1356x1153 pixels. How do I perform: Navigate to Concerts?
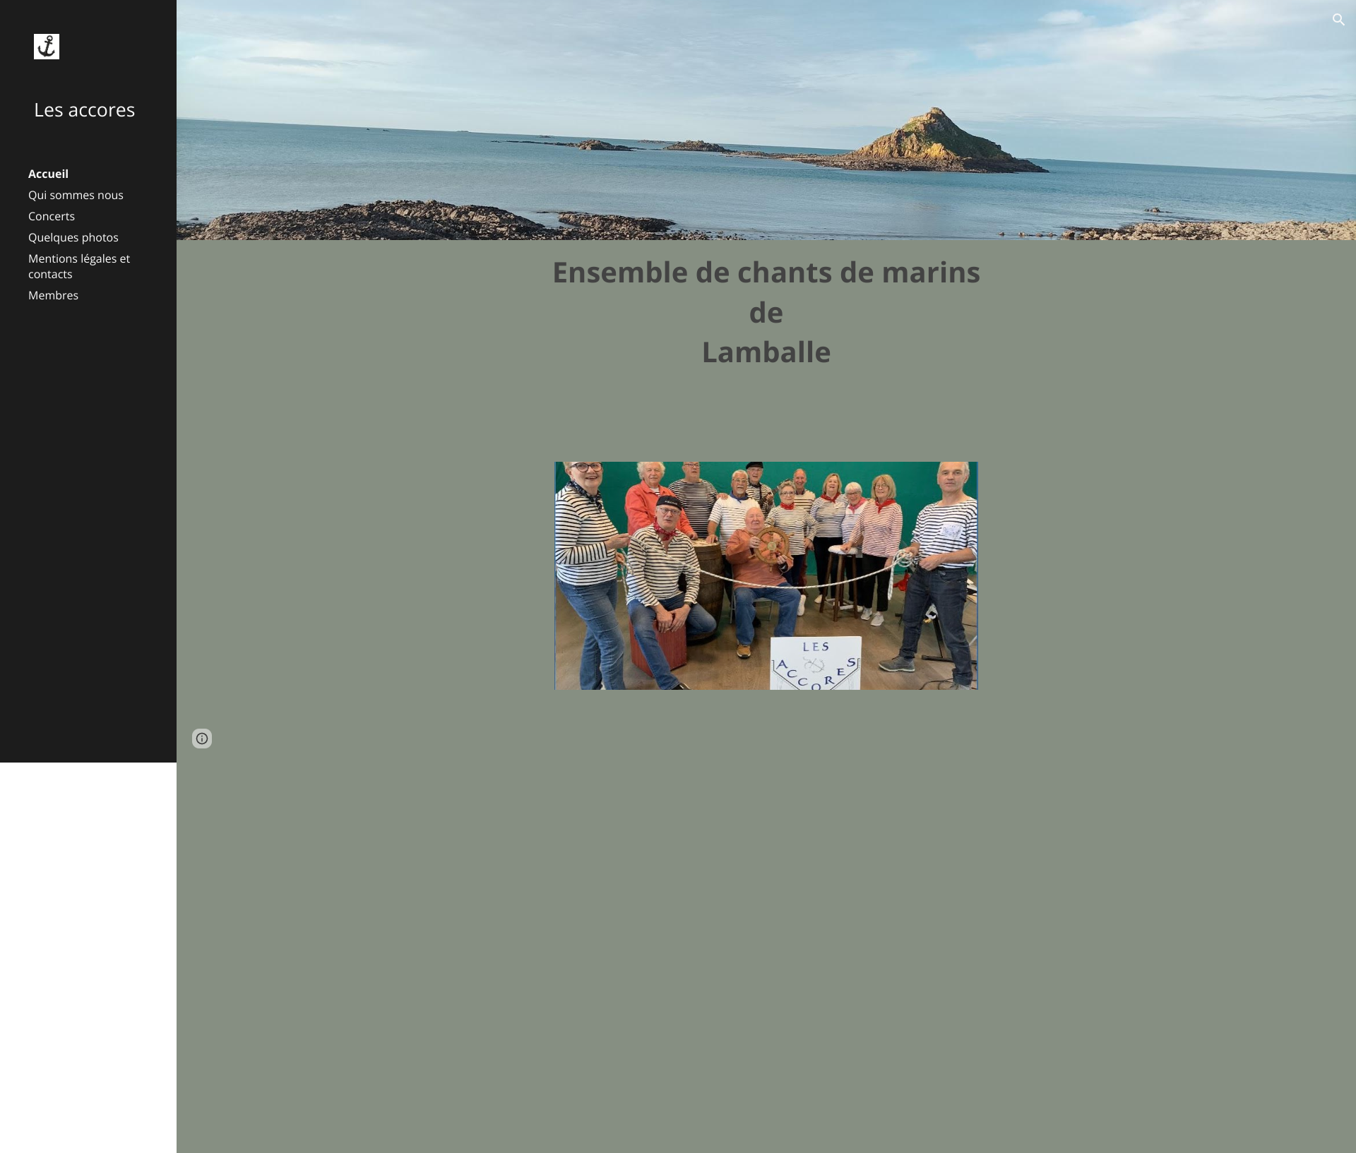point(52,216)
